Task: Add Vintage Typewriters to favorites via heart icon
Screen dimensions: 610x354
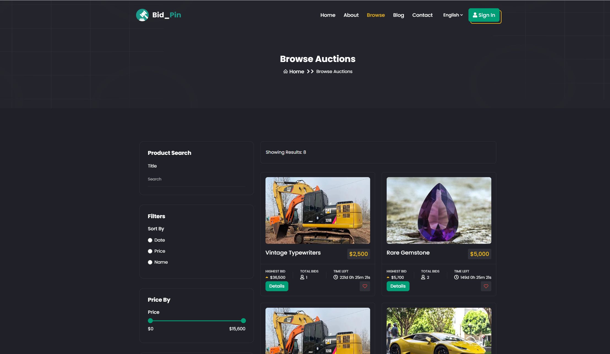Action: [365, 286]
